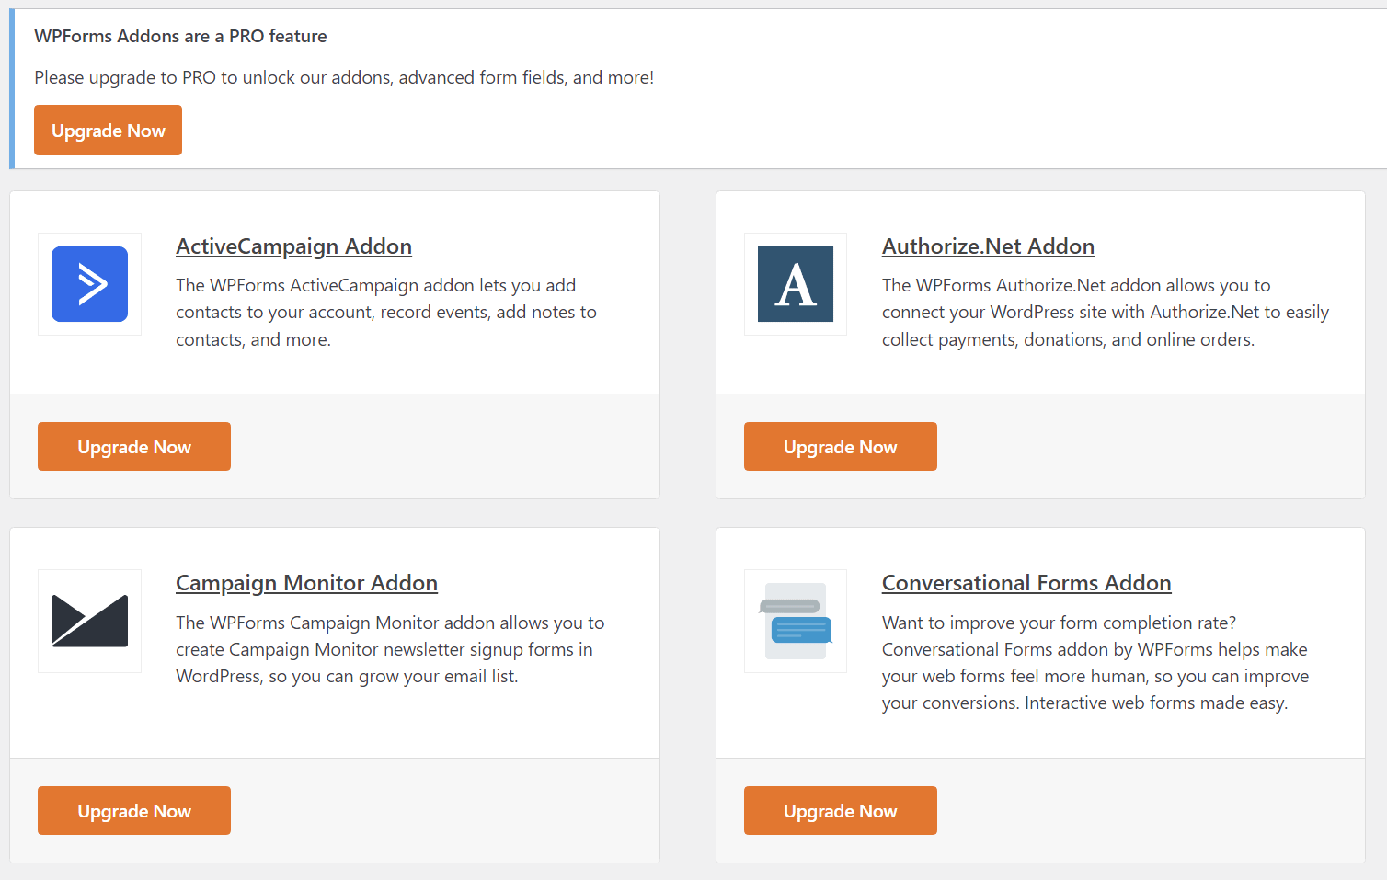The width and height of the screenshot is (1387, 880).
Task: Click Upgrade Now on the Conversational Forms card
Action: 840,810
